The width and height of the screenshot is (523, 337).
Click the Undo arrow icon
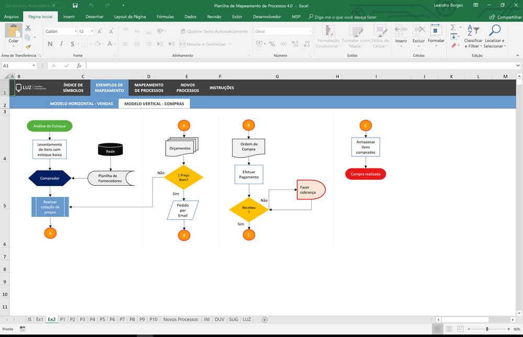(92, 5)
